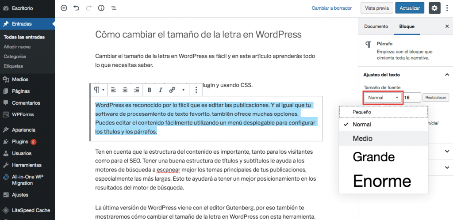Viewport: 453px width, 220px height.
Task: Open settings gear in top bar
Action: (435, 8)
